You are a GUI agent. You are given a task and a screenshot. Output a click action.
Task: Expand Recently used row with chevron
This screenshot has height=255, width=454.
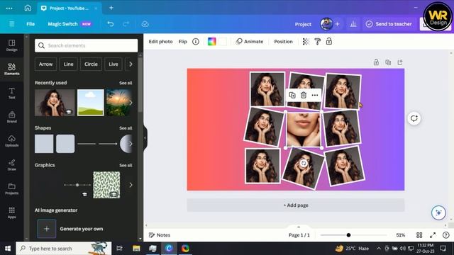pyautogui.click(x=131, y=103)
